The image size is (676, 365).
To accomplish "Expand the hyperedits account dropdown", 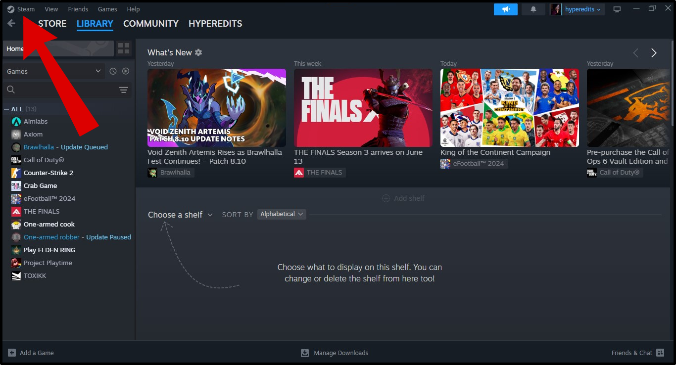I will tap(583, 9).
